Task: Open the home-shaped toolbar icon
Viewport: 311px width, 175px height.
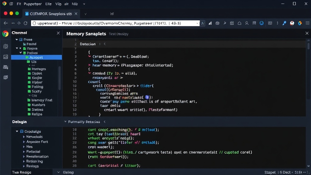Action: click(239, 23)
